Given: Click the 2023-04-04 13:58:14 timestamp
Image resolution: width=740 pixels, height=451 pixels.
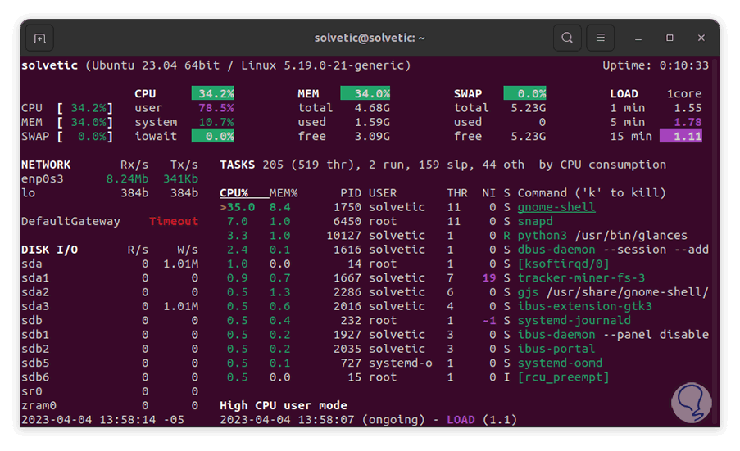Looking at the screenshot, I should tap(89, 419).
